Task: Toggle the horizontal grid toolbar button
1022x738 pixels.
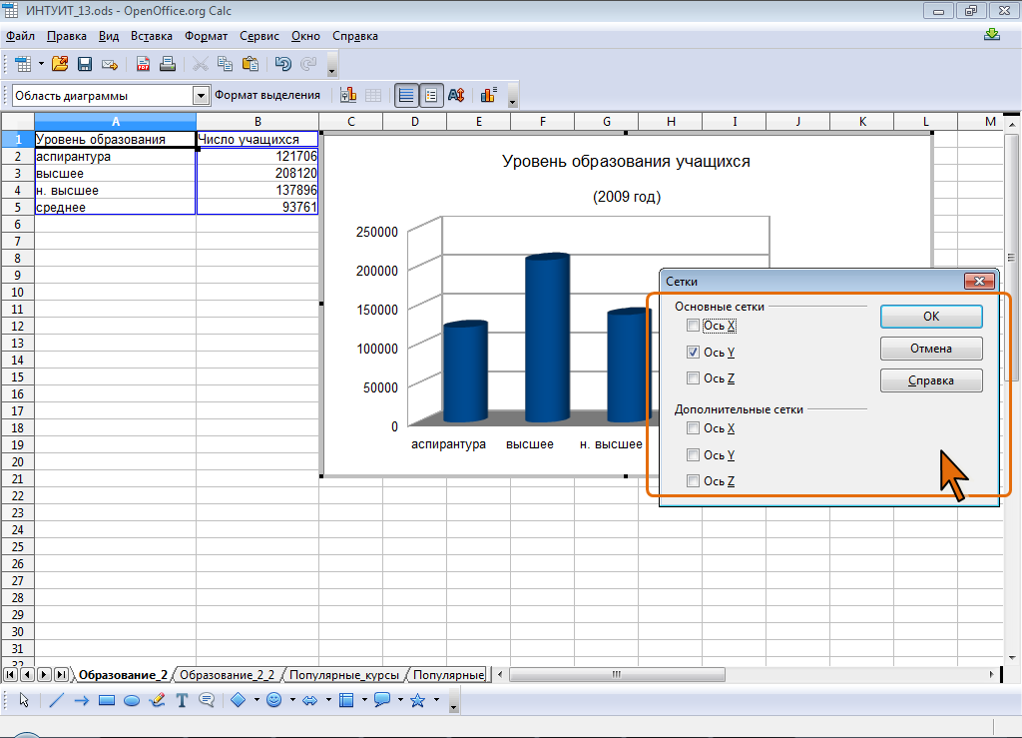Action: point(406,95)
